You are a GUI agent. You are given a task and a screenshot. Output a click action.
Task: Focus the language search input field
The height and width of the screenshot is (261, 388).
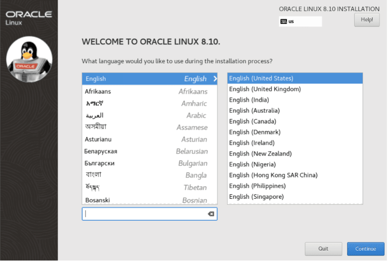tap(149, 214)
